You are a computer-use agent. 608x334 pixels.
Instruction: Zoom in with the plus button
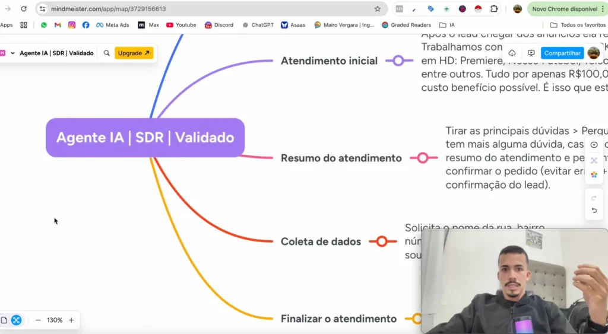click(x=71, y=320)
